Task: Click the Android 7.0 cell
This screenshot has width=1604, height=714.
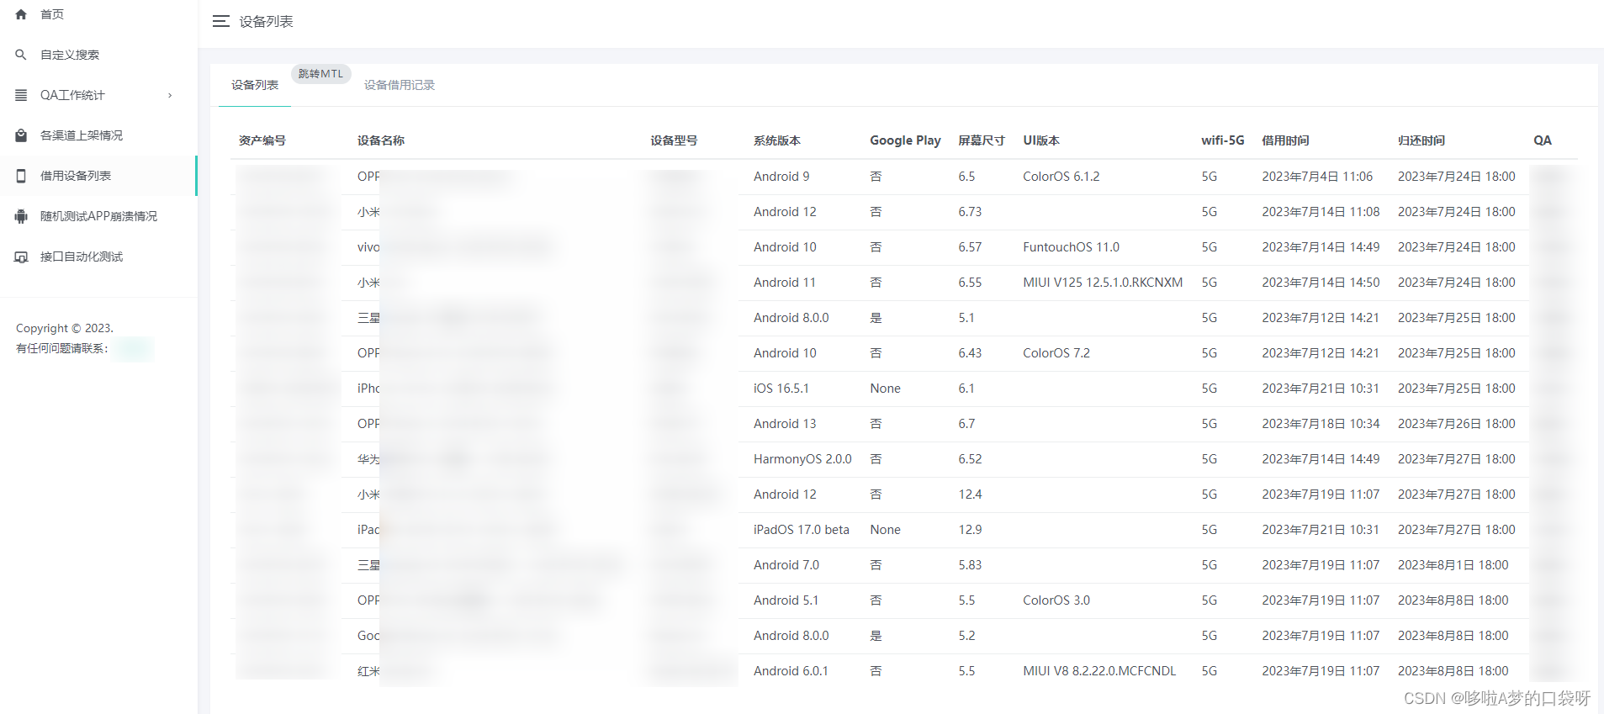Action: [x=786, y=565]
